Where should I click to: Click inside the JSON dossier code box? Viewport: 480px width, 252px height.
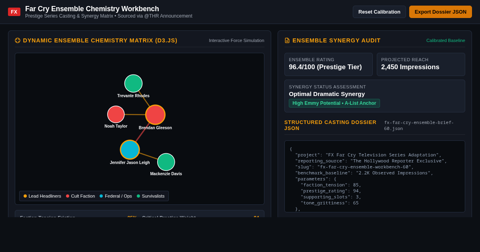coord(375,176)
